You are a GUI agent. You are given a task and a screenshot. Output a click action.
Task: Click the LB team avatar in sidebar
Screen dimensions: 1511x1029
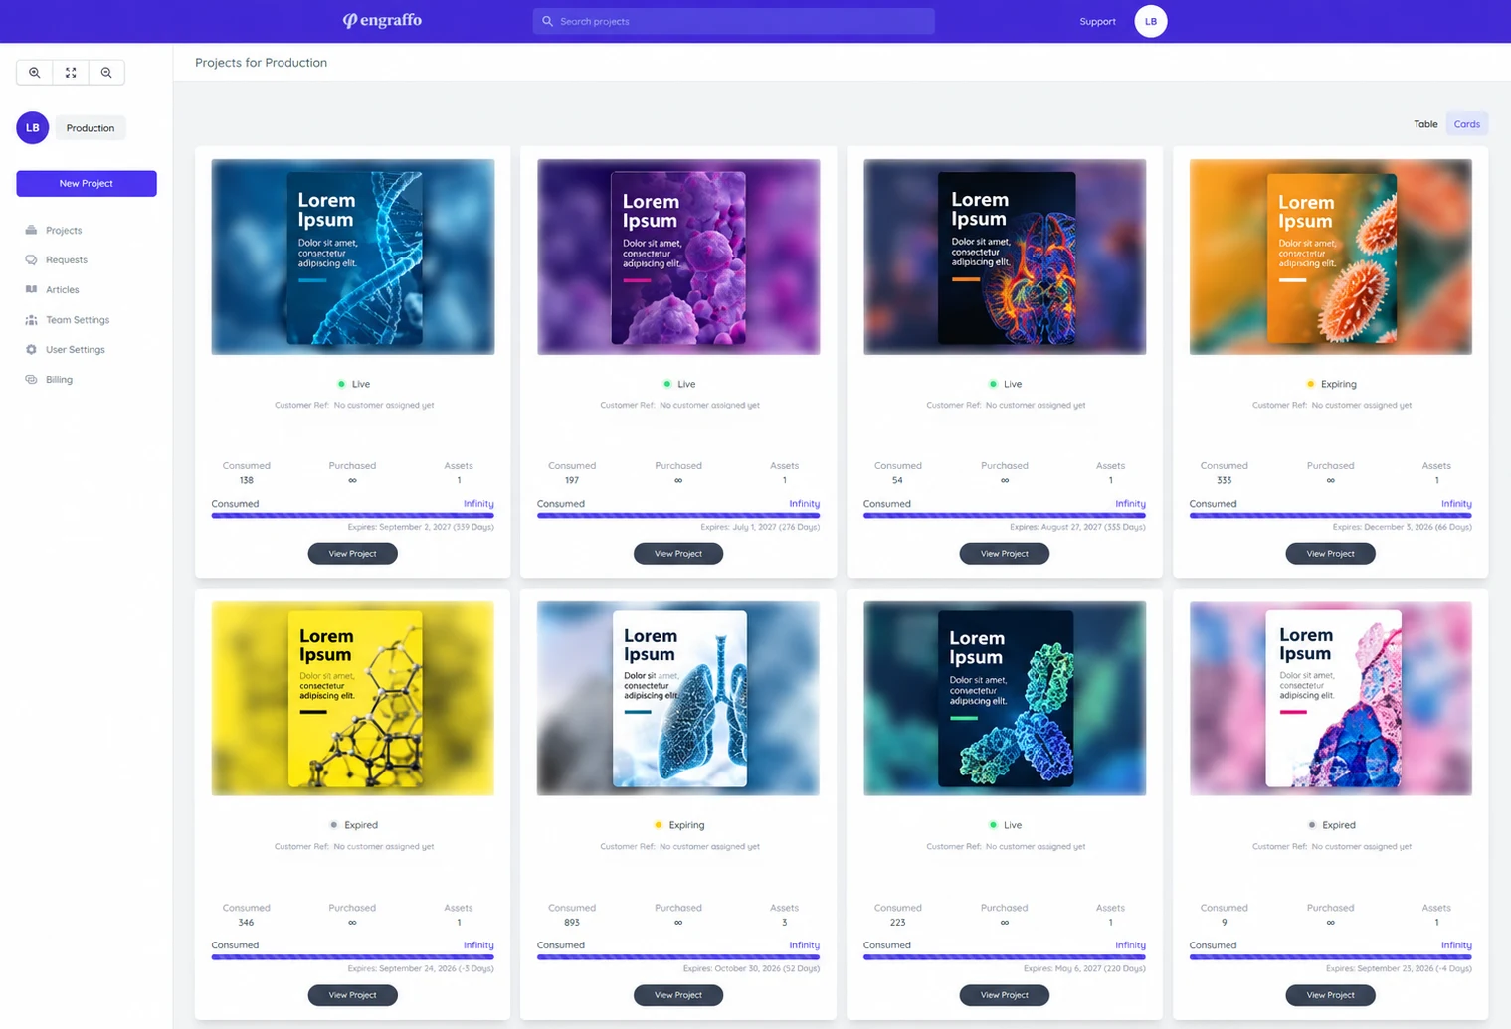point(33,127)
